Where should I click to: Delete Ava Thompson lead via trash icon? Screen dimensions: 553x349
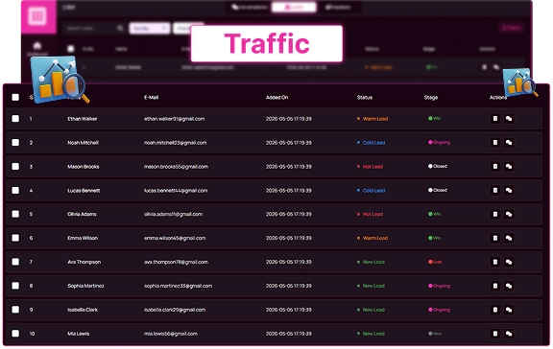coord(495,262)
